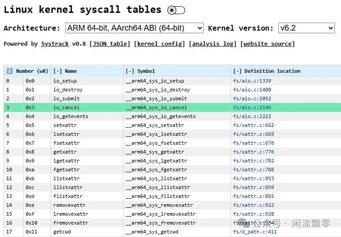Select the listxattr name cell
The height and width of the screenshot is (237, 341).
point(87,178)
